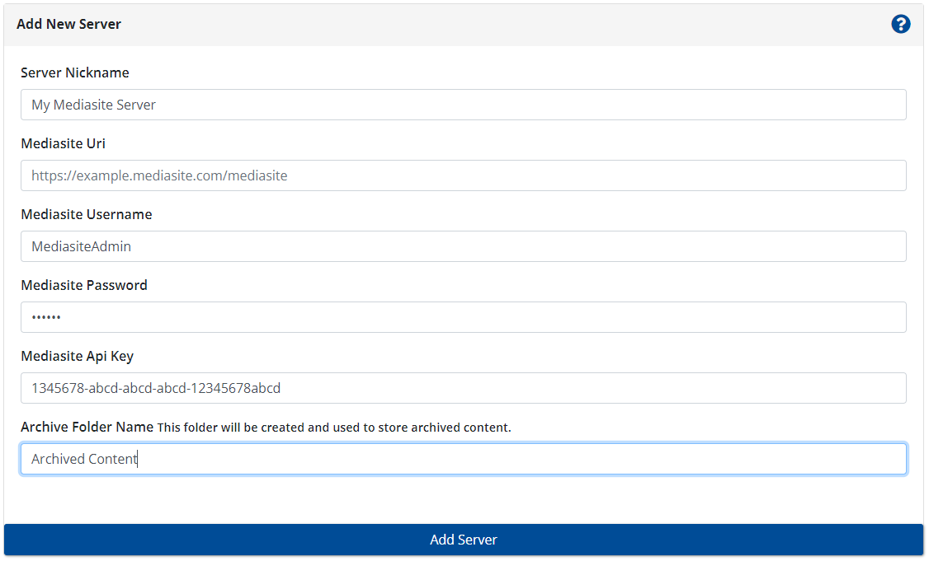Click into the Mediasite Password field

[464, 317]
